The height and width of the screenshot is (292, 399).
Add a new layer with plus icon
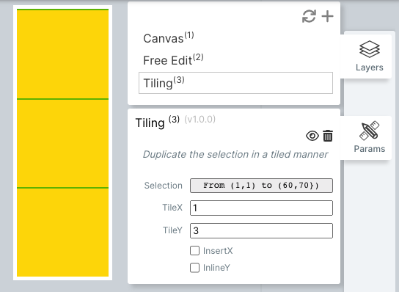pos(328,16)
